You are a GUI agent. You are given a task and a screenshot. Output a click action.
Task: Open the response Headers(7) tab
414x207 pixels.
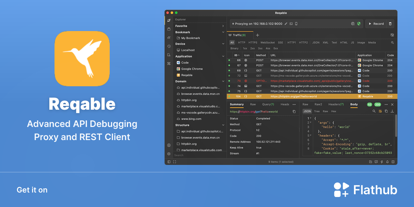tap(336, 105)
